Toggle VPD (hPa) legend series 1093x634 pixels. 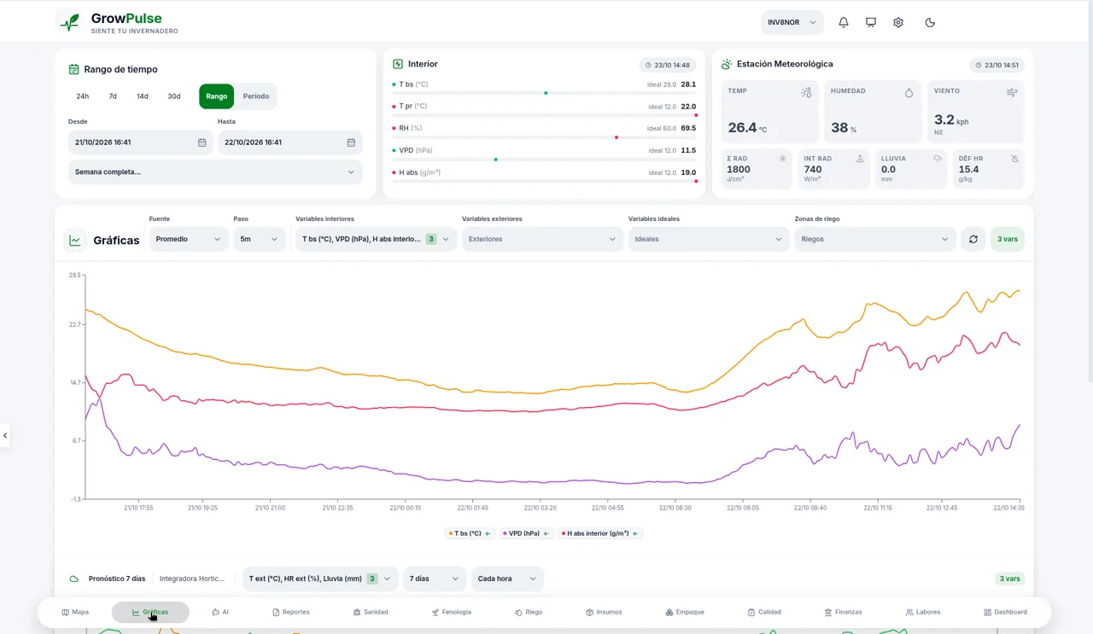point(527,533)
